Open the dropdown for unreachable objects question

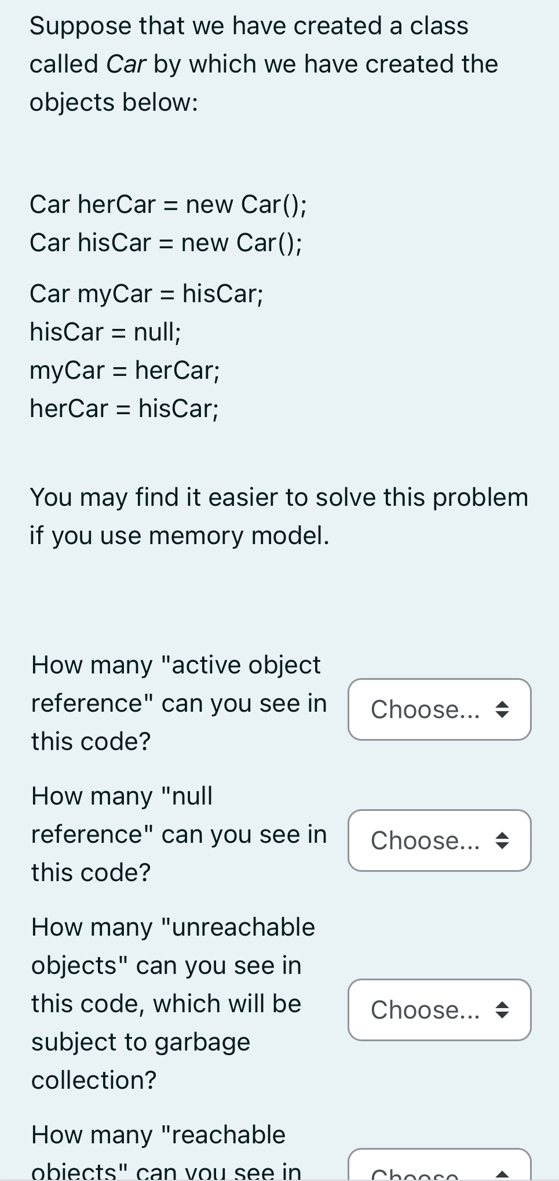click(439, 1009)
